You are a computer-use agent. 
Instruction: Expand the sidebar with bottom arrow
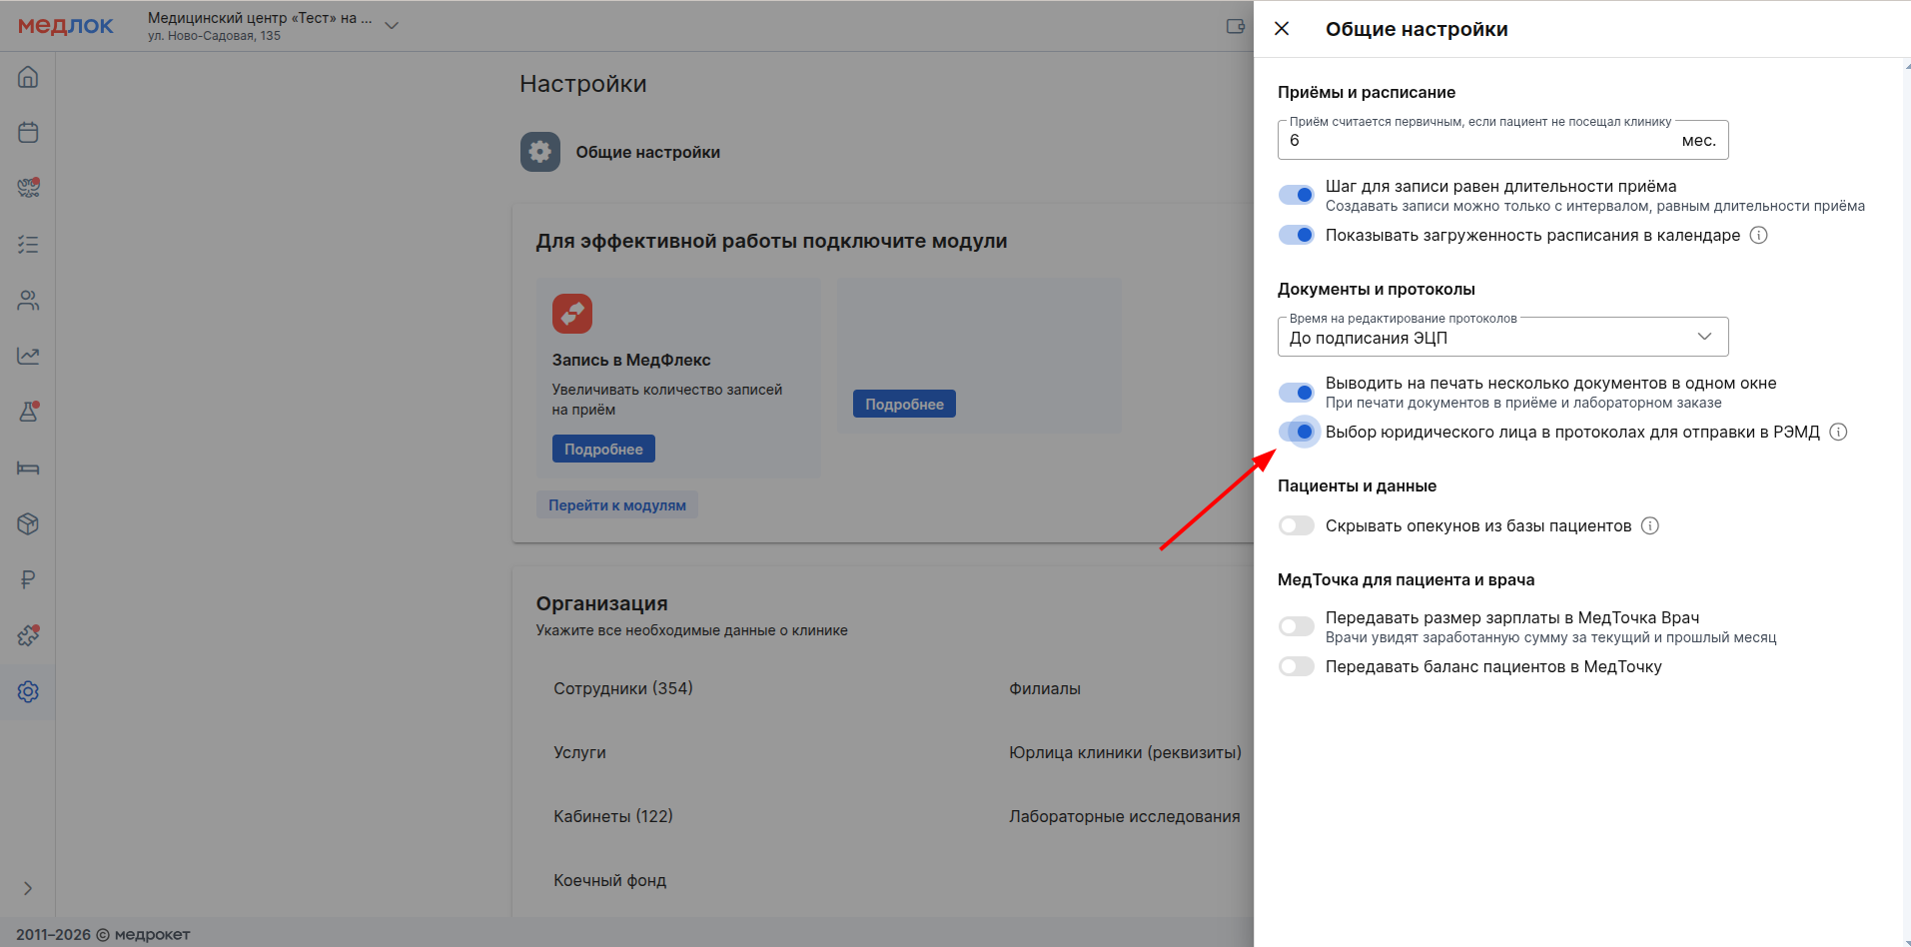pyautogui.click(x=28, y=888)
